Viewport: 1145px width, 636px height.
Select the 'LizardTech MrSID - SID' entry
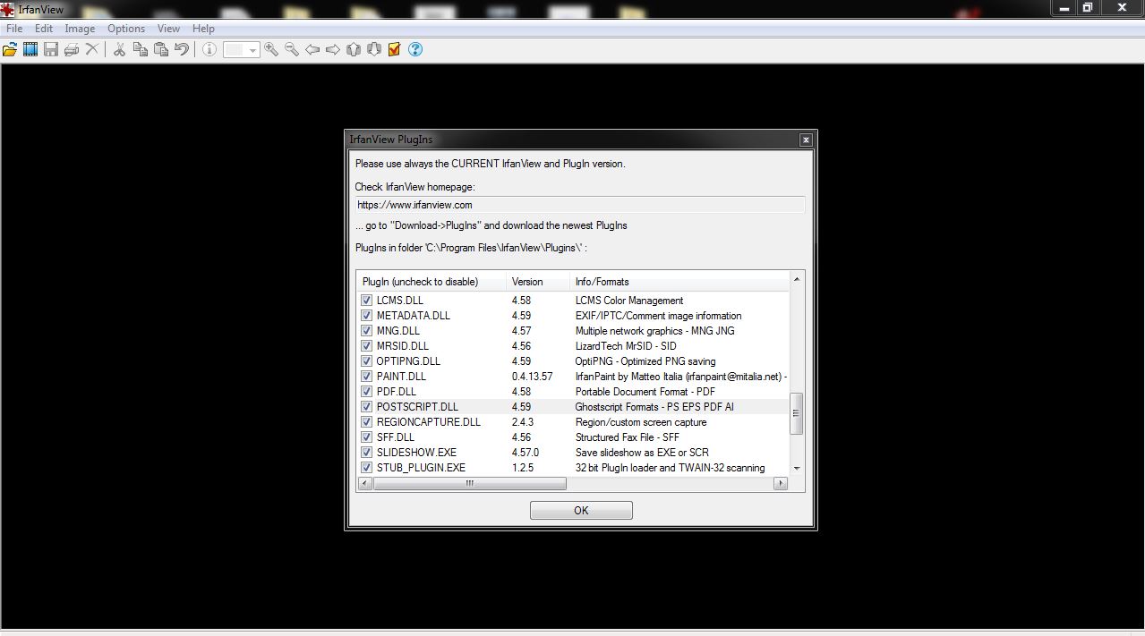[x=626, y=346]
